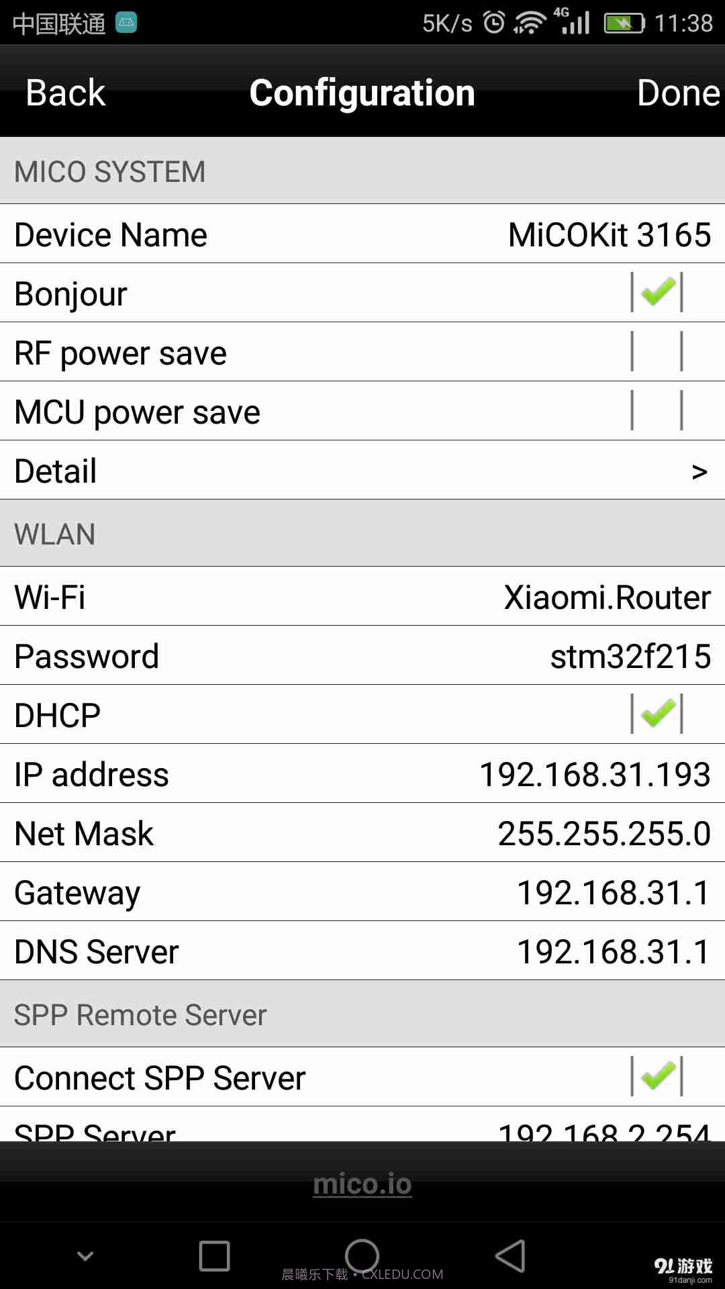Tap the WLAN section header
This screenshot has width=725, height=1289.
pos(55,534)
